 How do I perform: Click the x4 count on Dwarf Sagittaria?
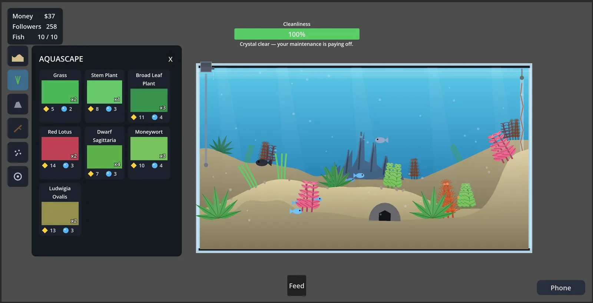click(x=117, y=164)
